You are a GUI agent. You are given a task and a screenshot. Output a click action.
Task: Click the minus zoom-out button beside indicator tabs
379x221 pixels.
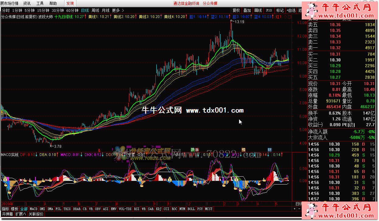click(299, 209)
